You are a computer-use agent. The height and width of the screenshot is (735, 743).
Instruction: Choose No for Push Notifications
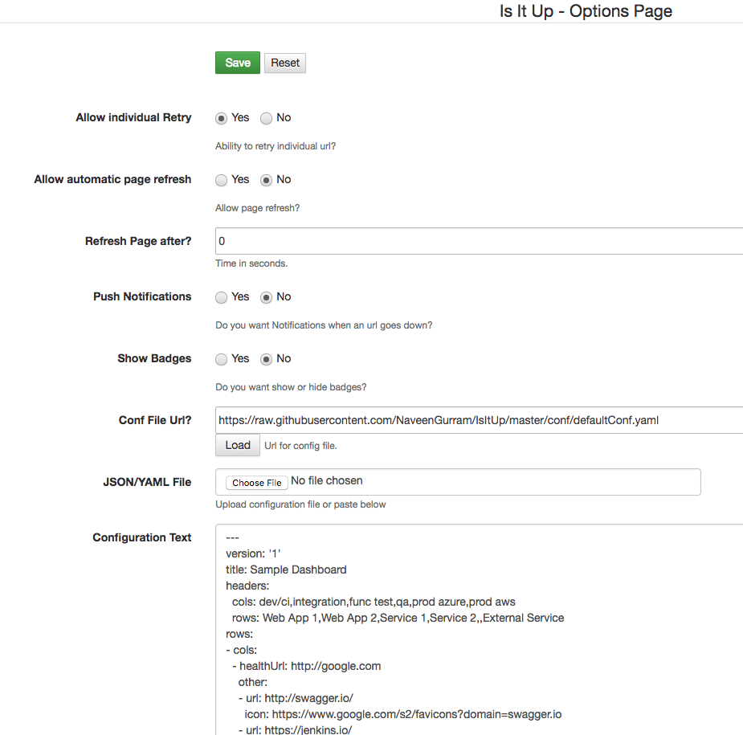click(267, 297)
